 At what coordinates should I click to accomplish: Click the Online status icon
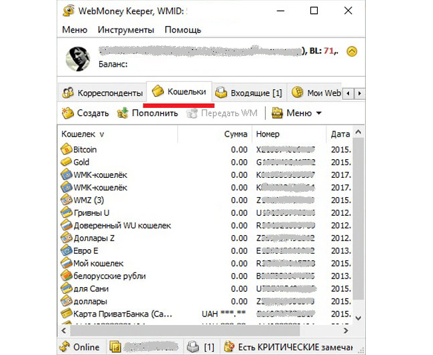coord(65,347)
